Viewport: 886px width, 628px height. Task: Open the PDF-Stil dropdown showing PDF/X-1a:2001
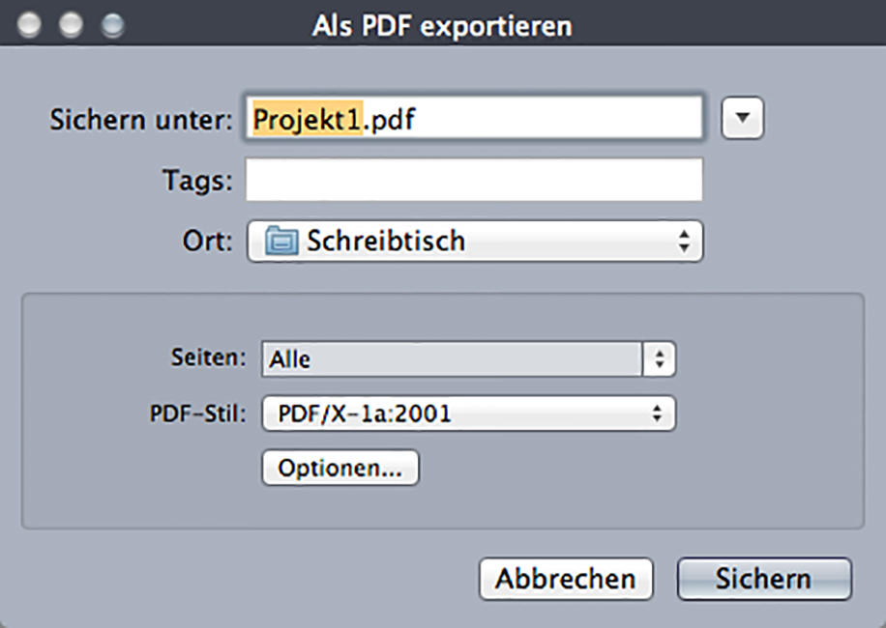(468, 414)
